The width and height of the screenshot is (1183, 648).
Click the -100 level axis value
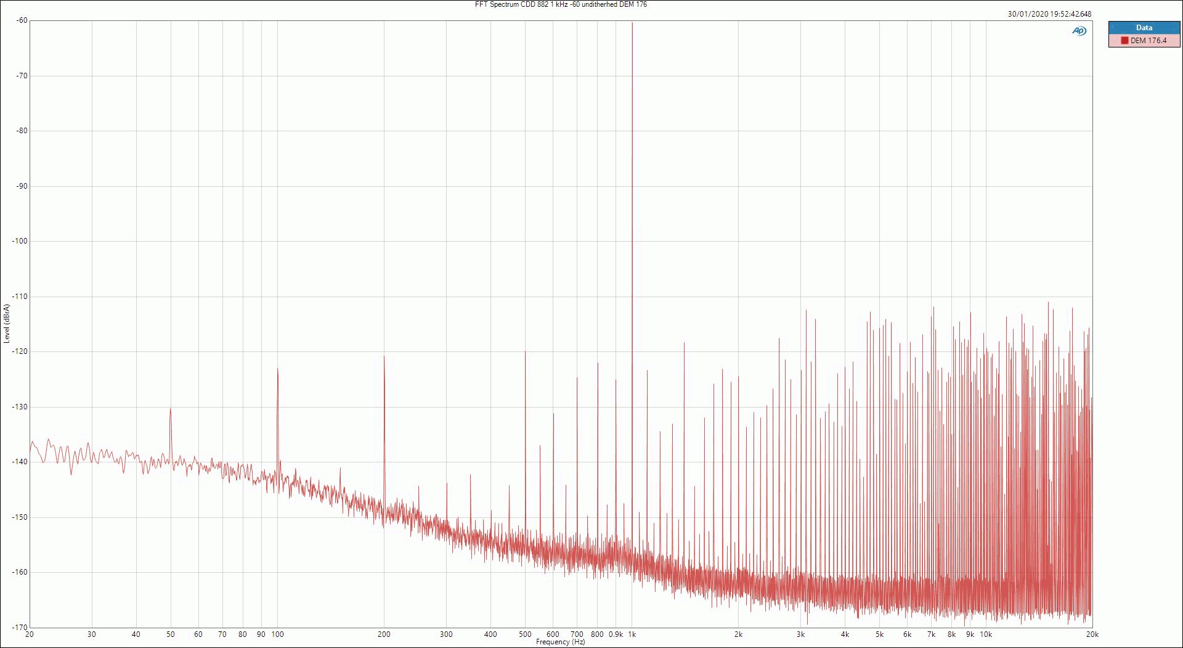point(20,241)
